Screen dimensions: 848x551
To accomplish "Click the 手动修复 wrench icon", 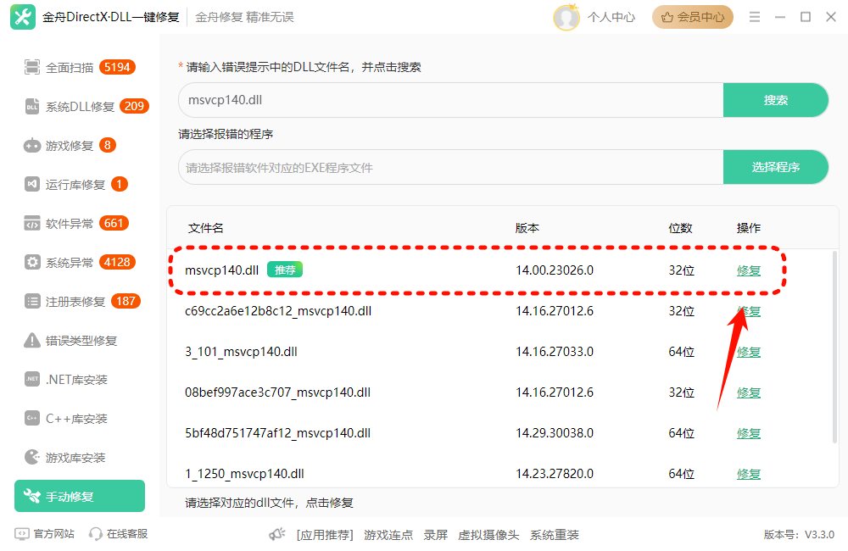I will coord(32,496).
